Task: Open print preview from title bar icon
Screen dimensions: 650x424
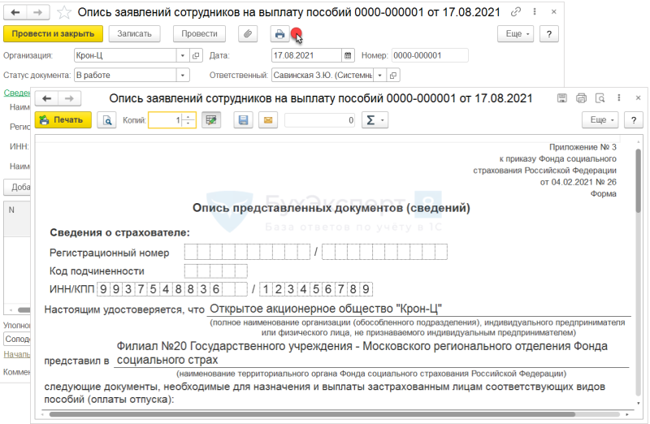Action: pyautogui.click(x=600, y=98)
